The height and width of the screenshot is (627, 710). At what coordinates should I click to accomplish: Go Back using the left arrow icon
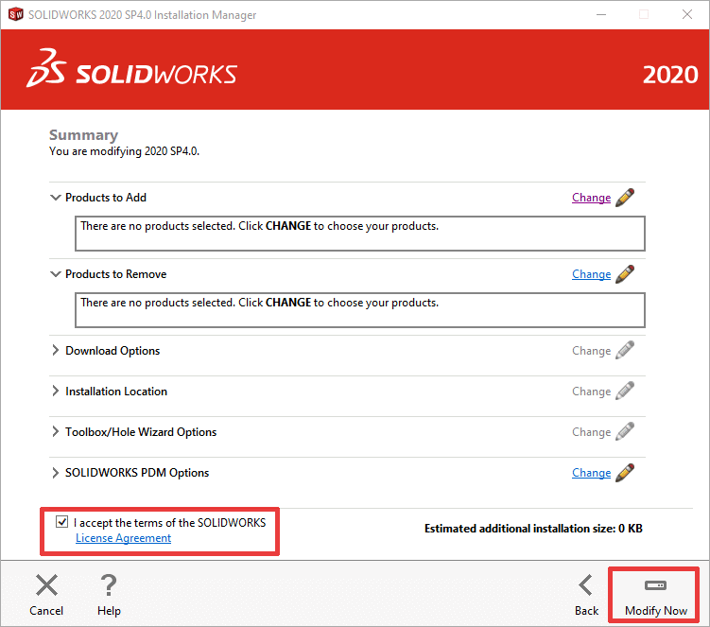pyautogui.click(x=585, y=584)
